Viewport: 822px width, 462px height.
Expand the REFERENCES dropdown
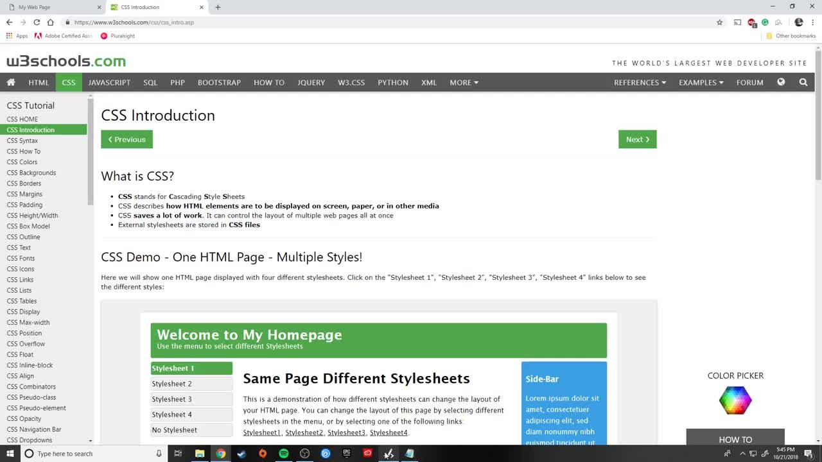pyautogui.click(x=640, y=82)
